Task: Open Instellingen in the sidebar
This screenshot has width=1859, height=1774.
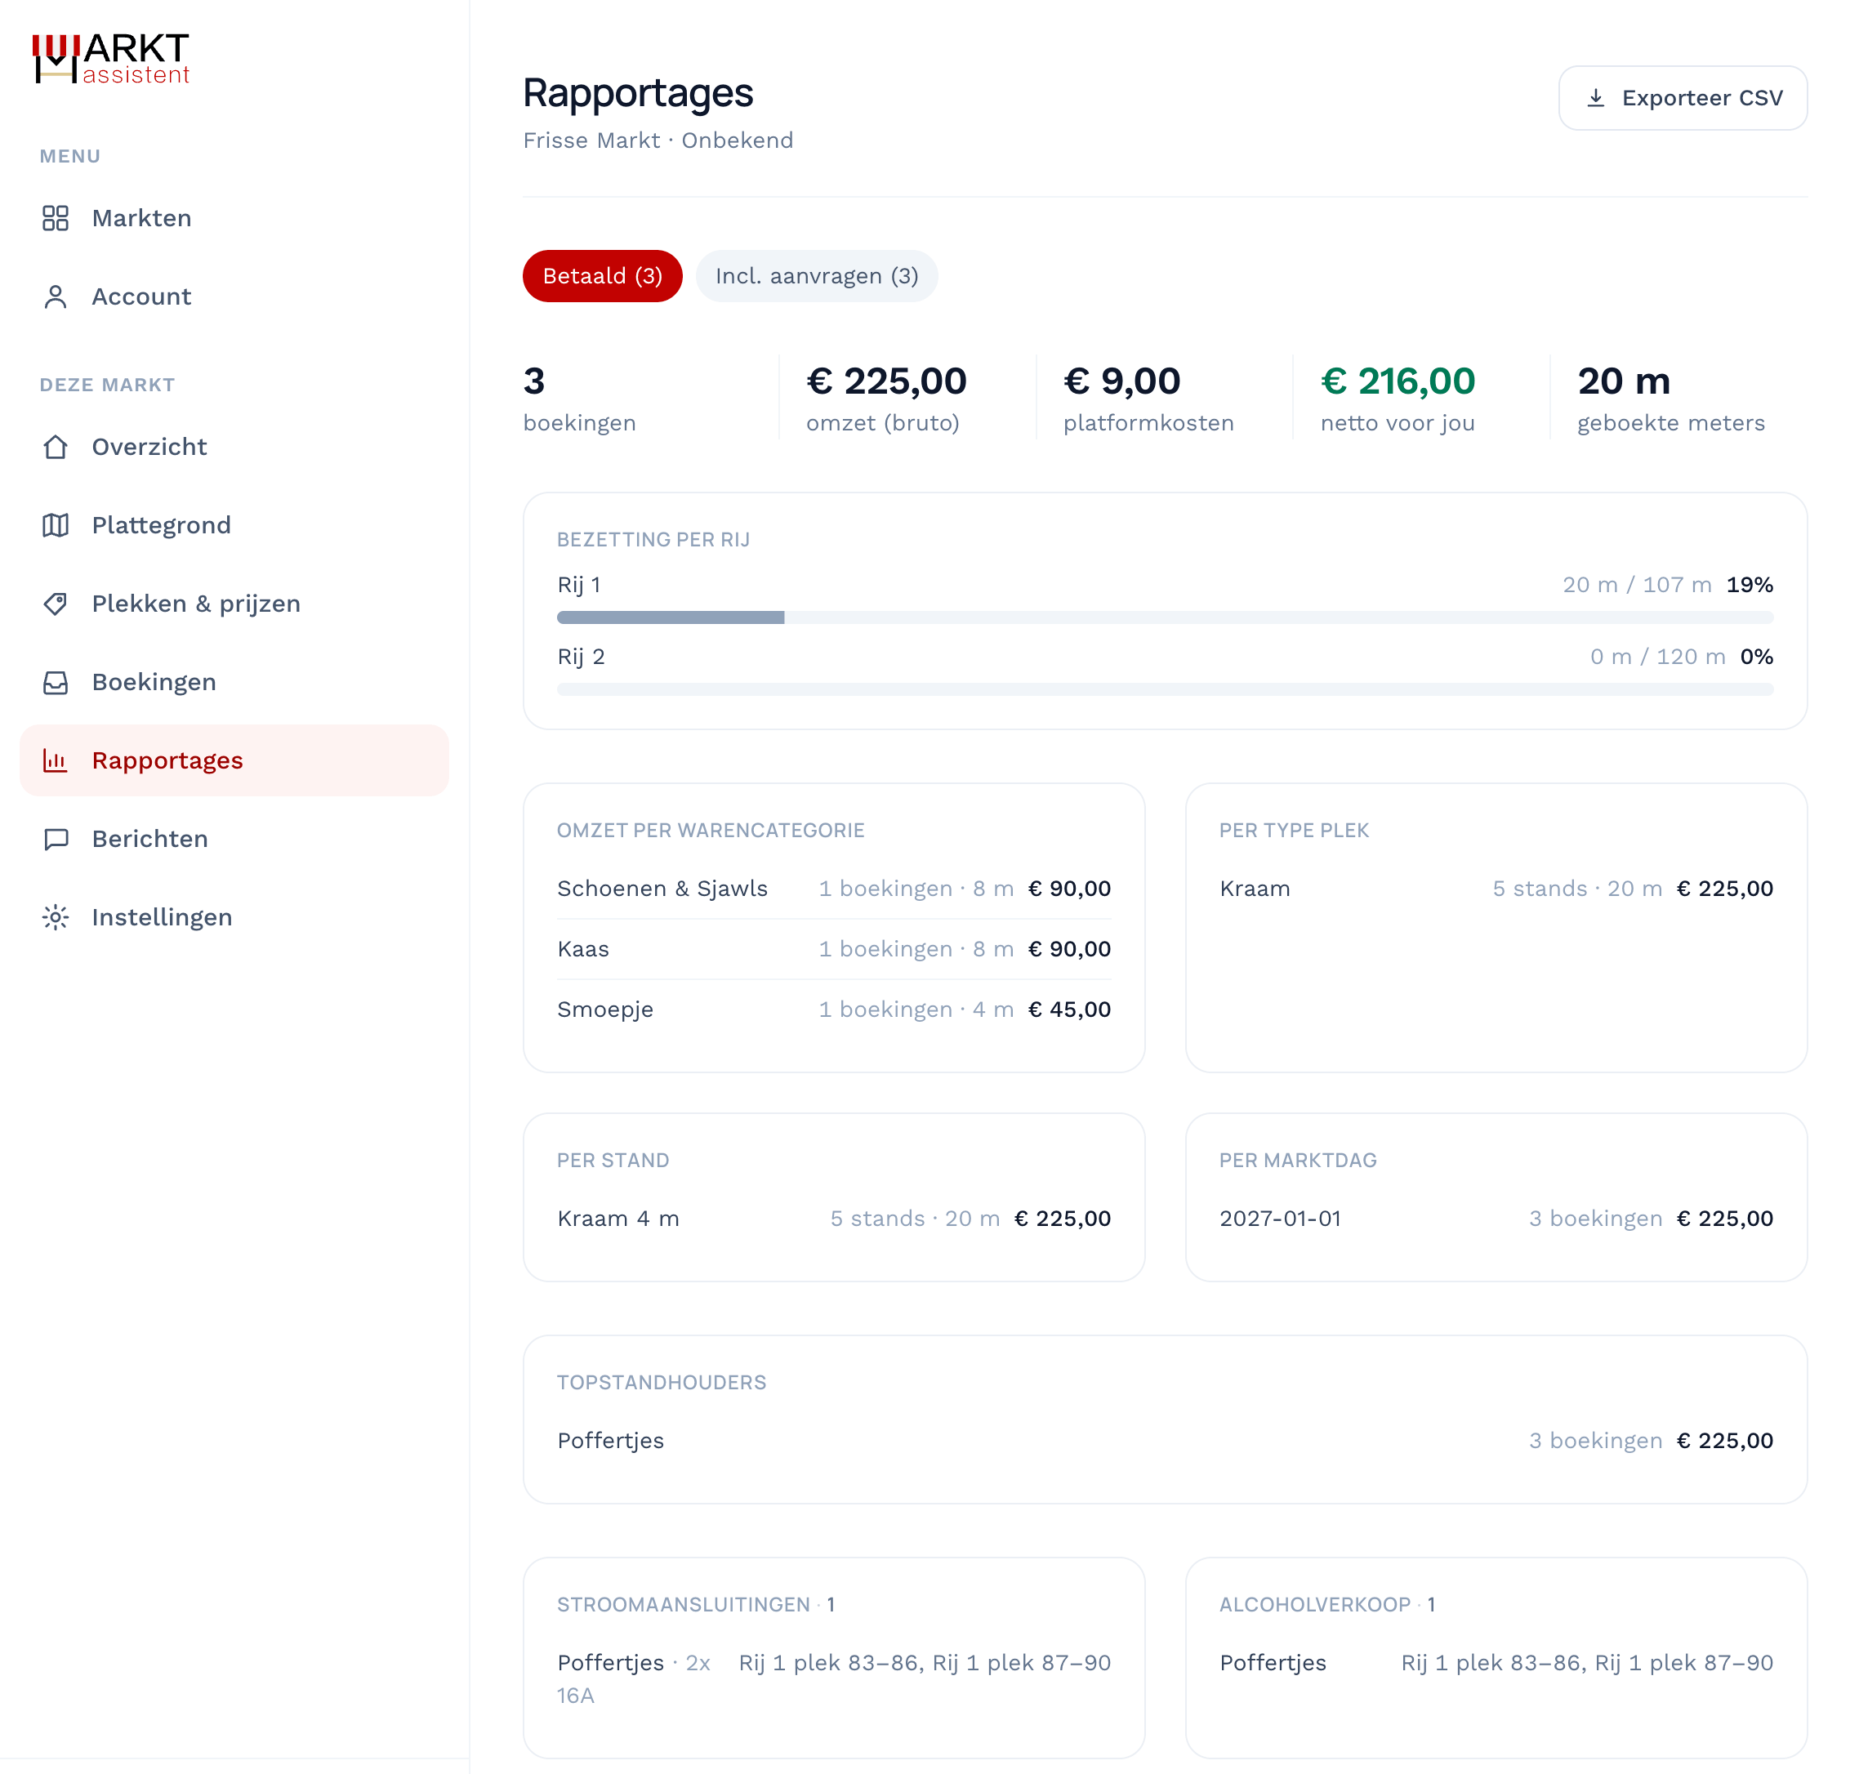Action: (234, 918)
